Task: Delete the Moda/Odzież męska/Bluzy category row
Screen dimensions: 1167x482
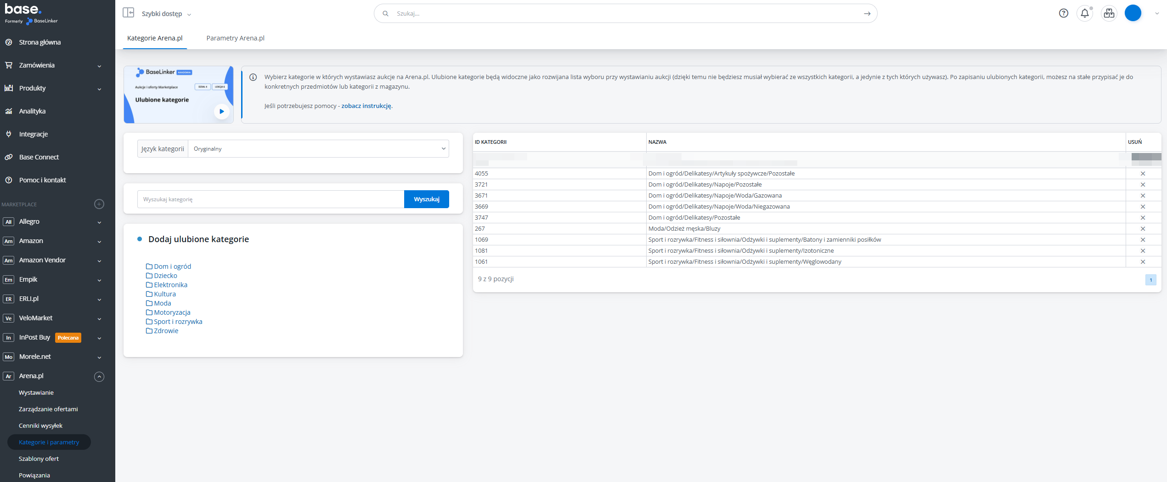Action: coord(1143,229)
